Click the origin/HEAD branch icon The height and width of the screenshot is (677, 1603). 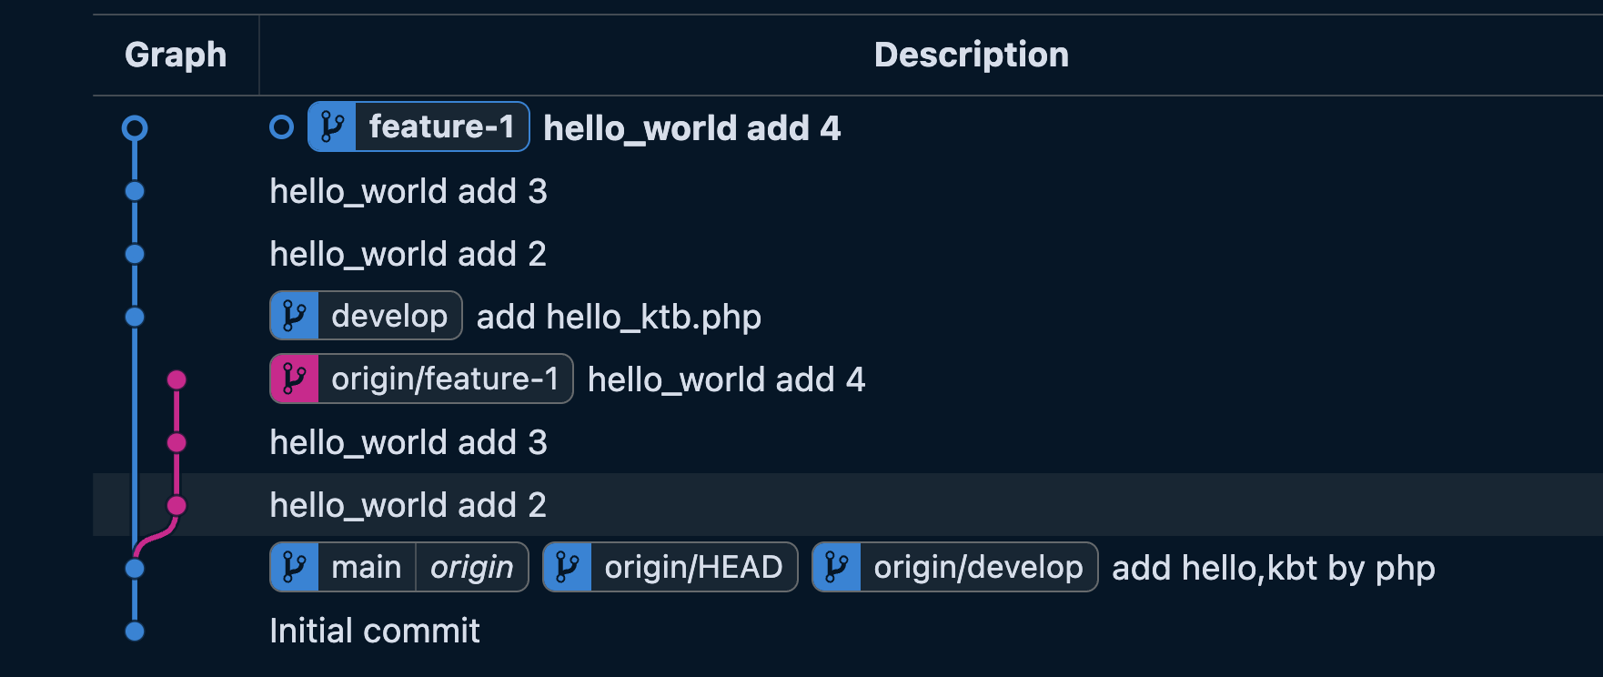coord(568,567)
